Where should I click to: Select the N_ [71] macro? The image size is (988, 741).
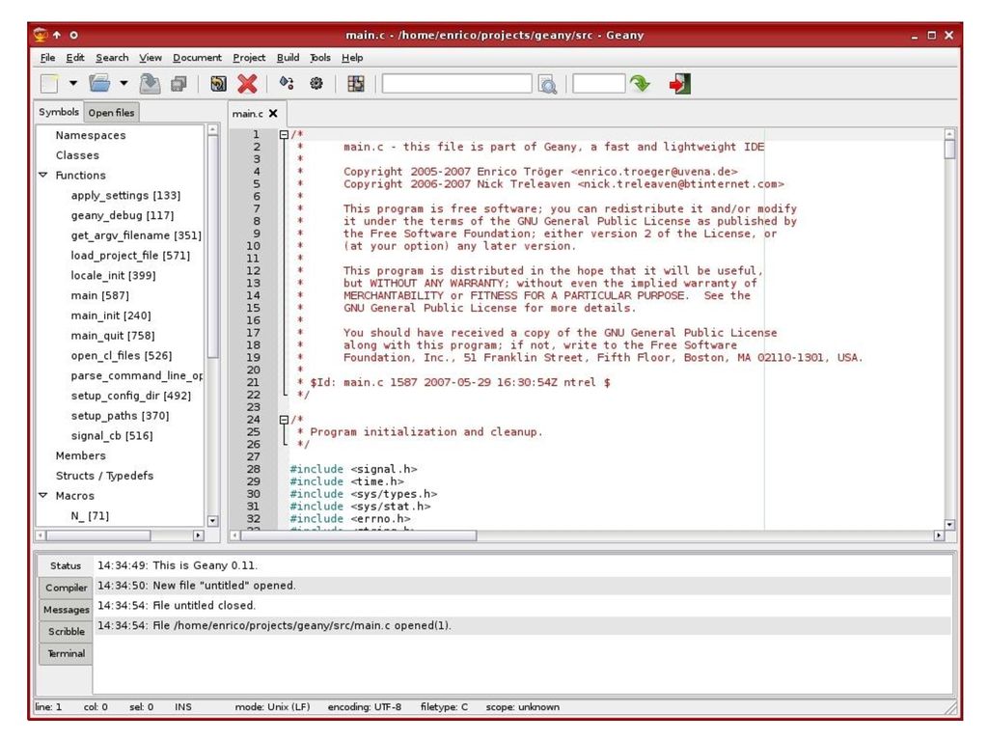(90, 516)
